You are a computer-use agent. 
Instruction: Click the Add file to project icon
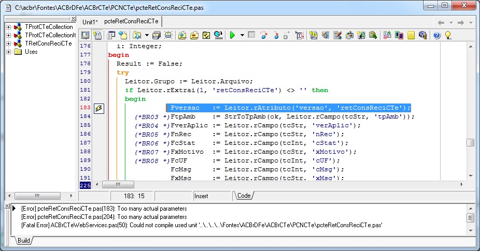[x=182, y=36]
